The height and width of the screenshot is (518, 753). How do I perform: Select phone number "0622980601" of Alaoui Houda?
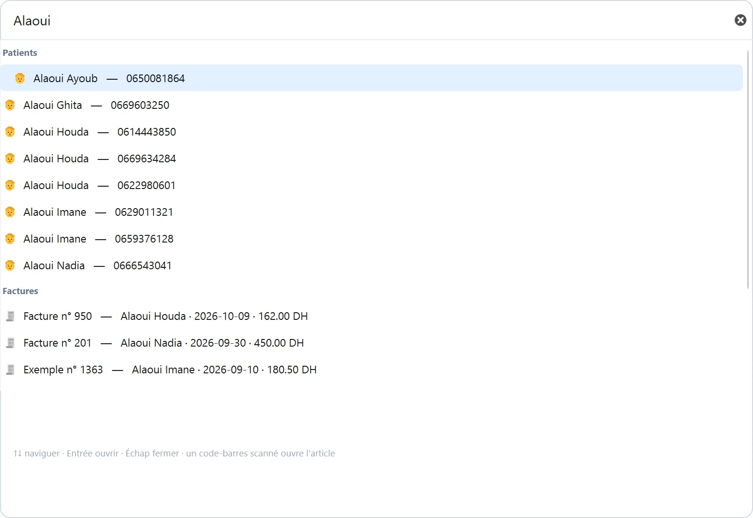click(x=146, y=185)
